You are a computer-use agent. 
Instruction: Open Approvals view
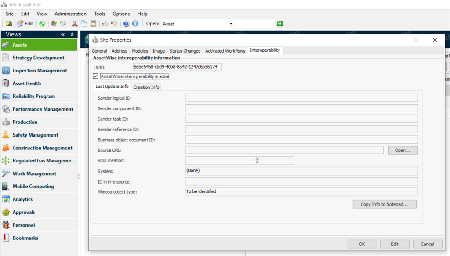39,213
